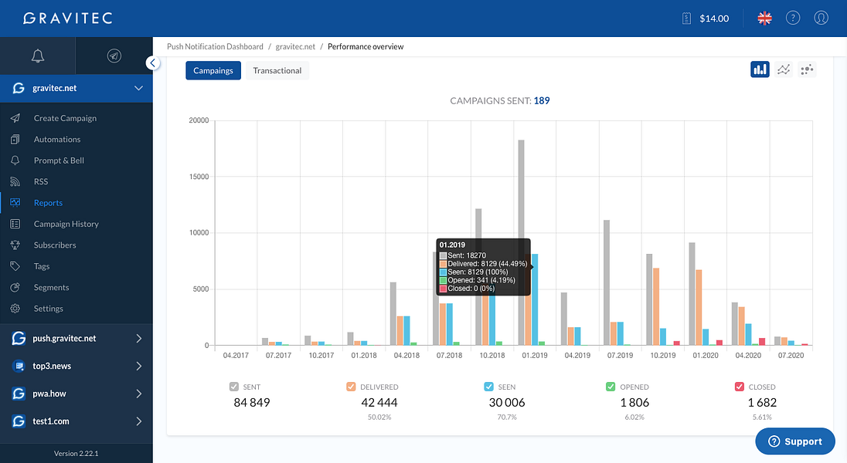Click the 07.2019 gray Sent bar
The width and height of the screenshot is (847, 463).
point(607,282)
